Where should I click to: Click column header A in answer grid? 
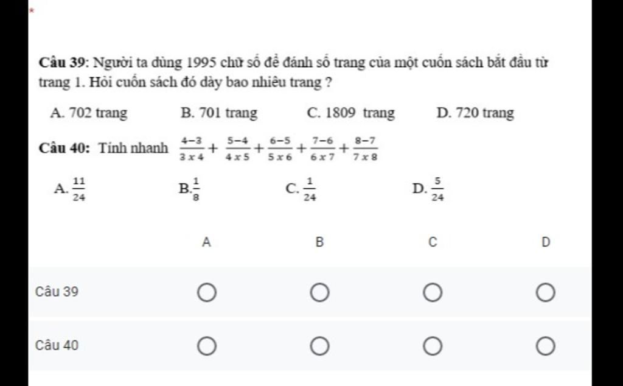point(206,242)
